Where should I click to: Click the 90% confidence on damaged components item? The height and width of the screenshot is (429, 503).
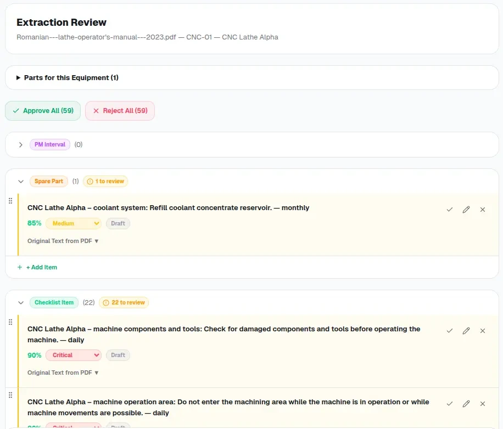pos(35,355)
